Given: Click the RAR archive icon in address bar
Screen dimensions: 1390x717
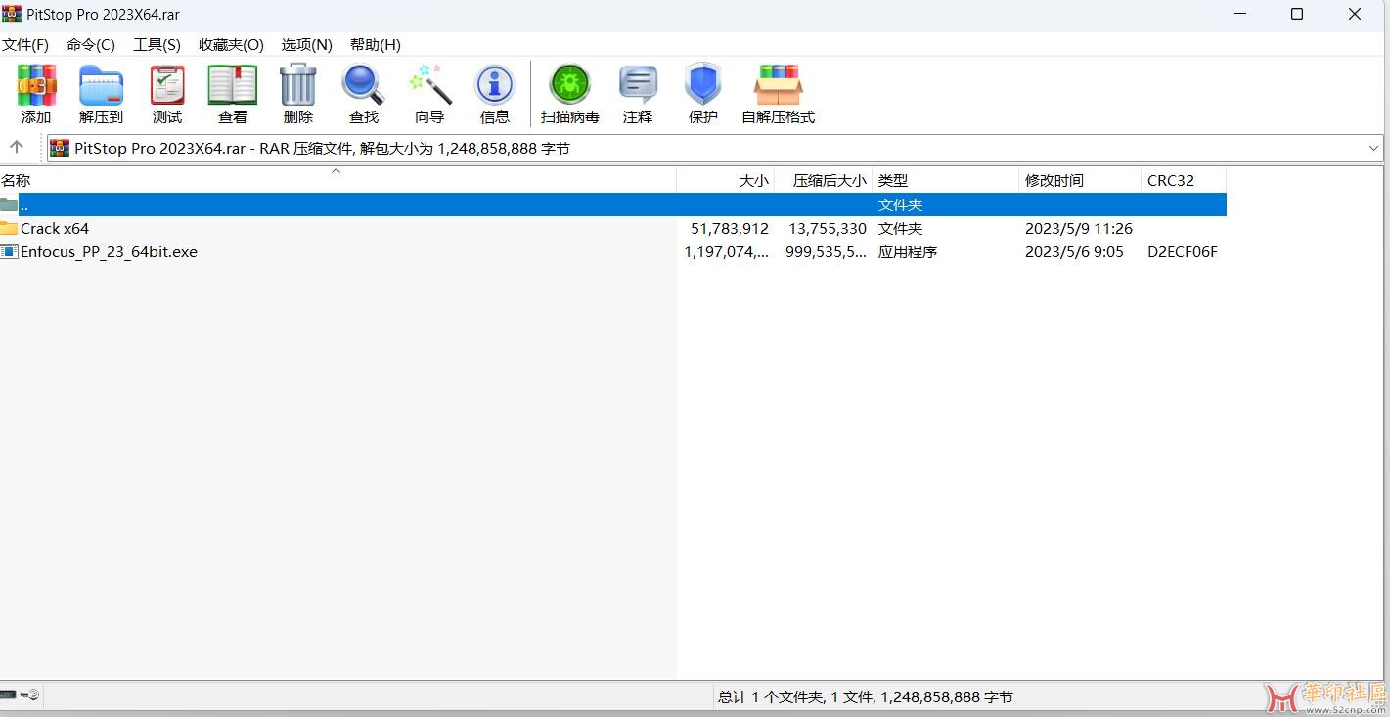Looking at the screenshot, I should [60, 149].
